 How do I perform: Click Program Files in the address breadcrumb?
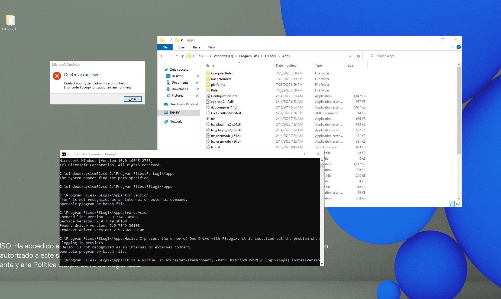coord(249,56)
